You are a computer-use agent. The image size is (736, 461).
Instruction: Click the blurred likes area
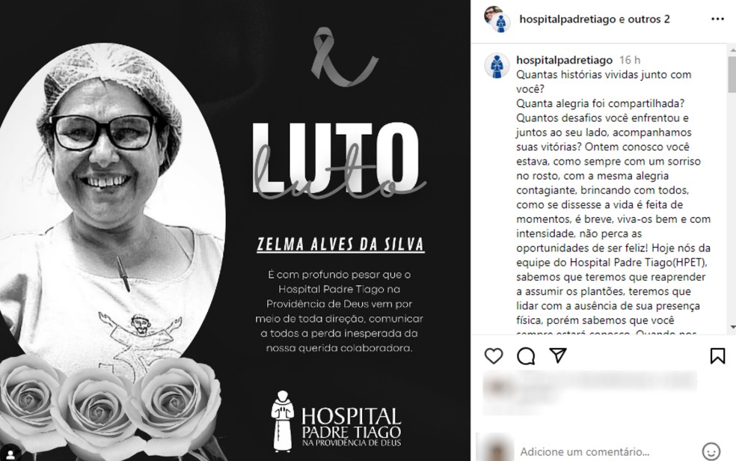pyautogui.click(x=589, y=392)
